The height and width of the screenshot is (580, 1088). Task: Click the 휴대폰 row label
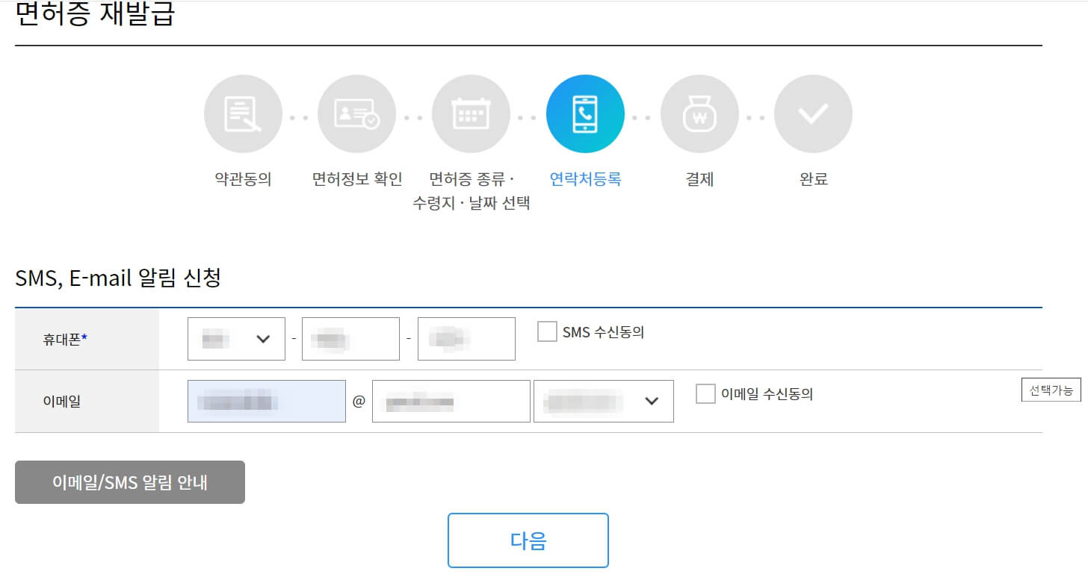[65, 339]
